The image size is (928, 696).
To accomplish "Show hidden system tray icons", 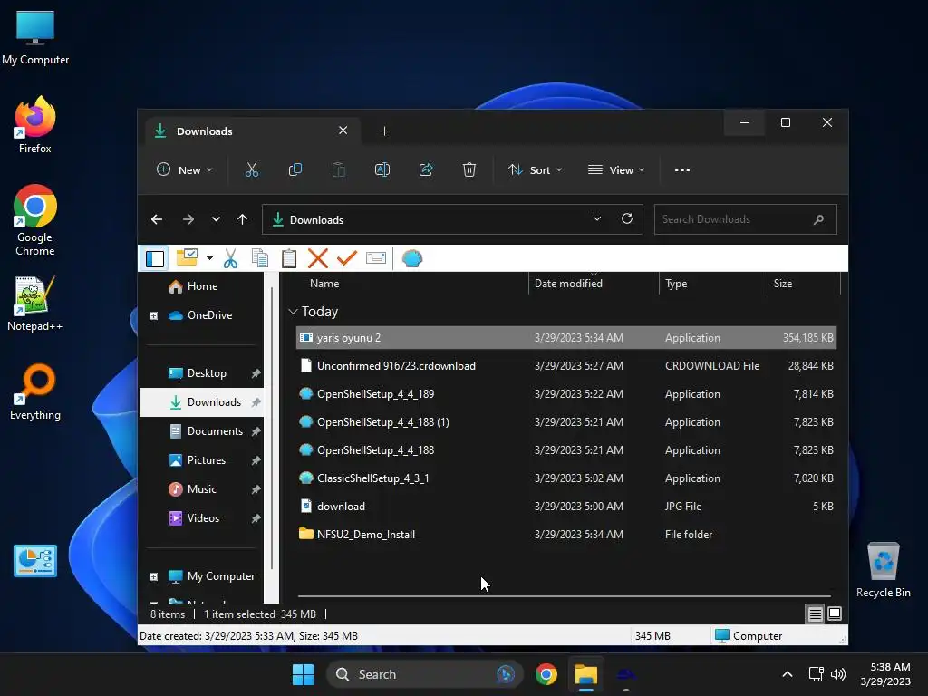I will 788,674.
